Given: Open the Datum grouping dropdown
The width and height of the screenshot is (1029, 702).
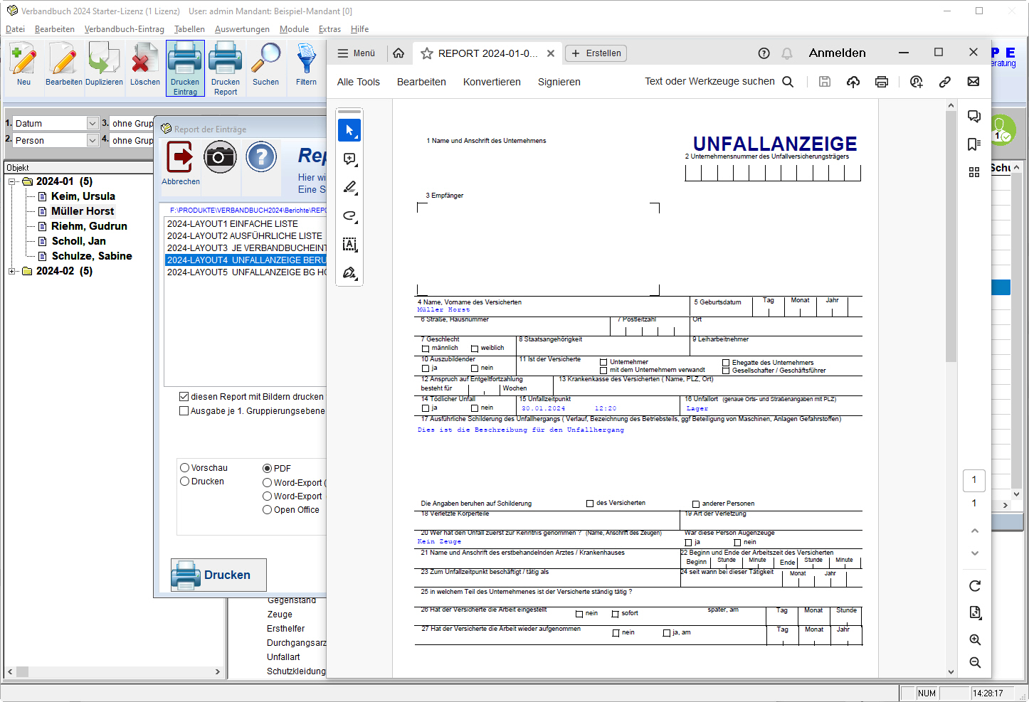Looking at the screenshot, I should [93, 124].
